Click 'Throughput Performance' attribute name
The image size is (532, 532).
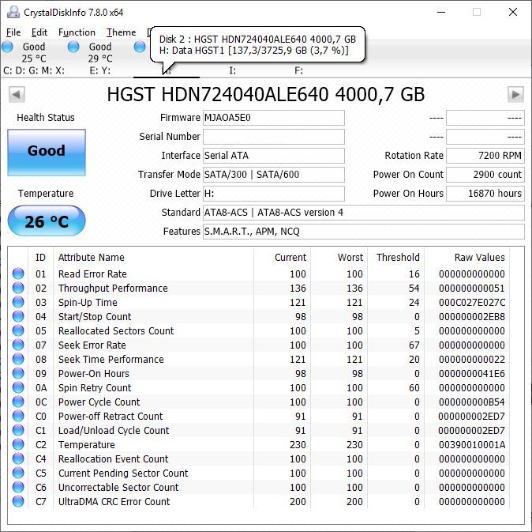coord(113,289)
